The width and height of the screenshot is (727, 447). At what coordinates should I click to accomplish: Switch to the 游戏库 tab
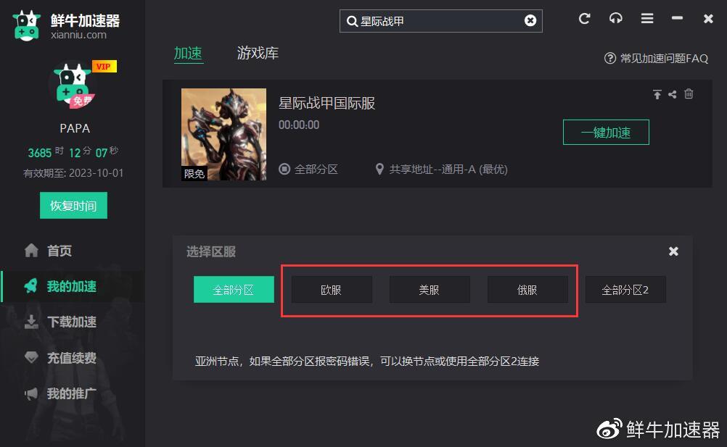pos(258,53)
